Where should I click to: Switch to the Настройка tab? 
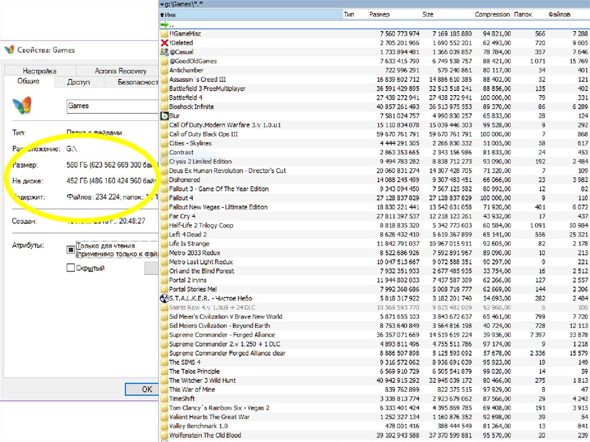39,71
